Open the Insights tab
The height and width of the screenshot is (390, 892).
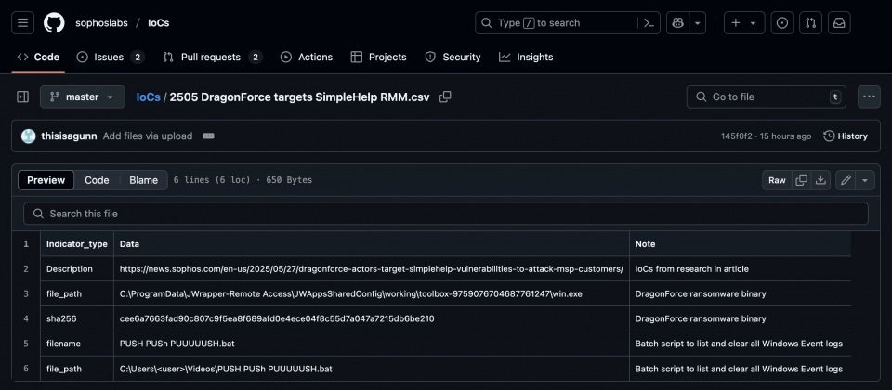pyautogui.click(x=526, y=57)
